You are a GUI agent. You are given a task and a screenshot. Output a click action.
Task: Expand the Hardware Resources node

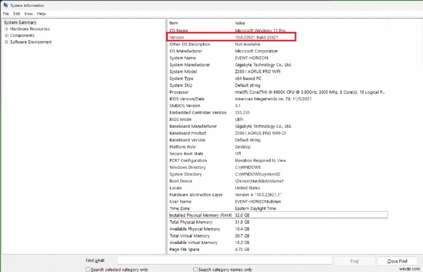tap(6, 29)
